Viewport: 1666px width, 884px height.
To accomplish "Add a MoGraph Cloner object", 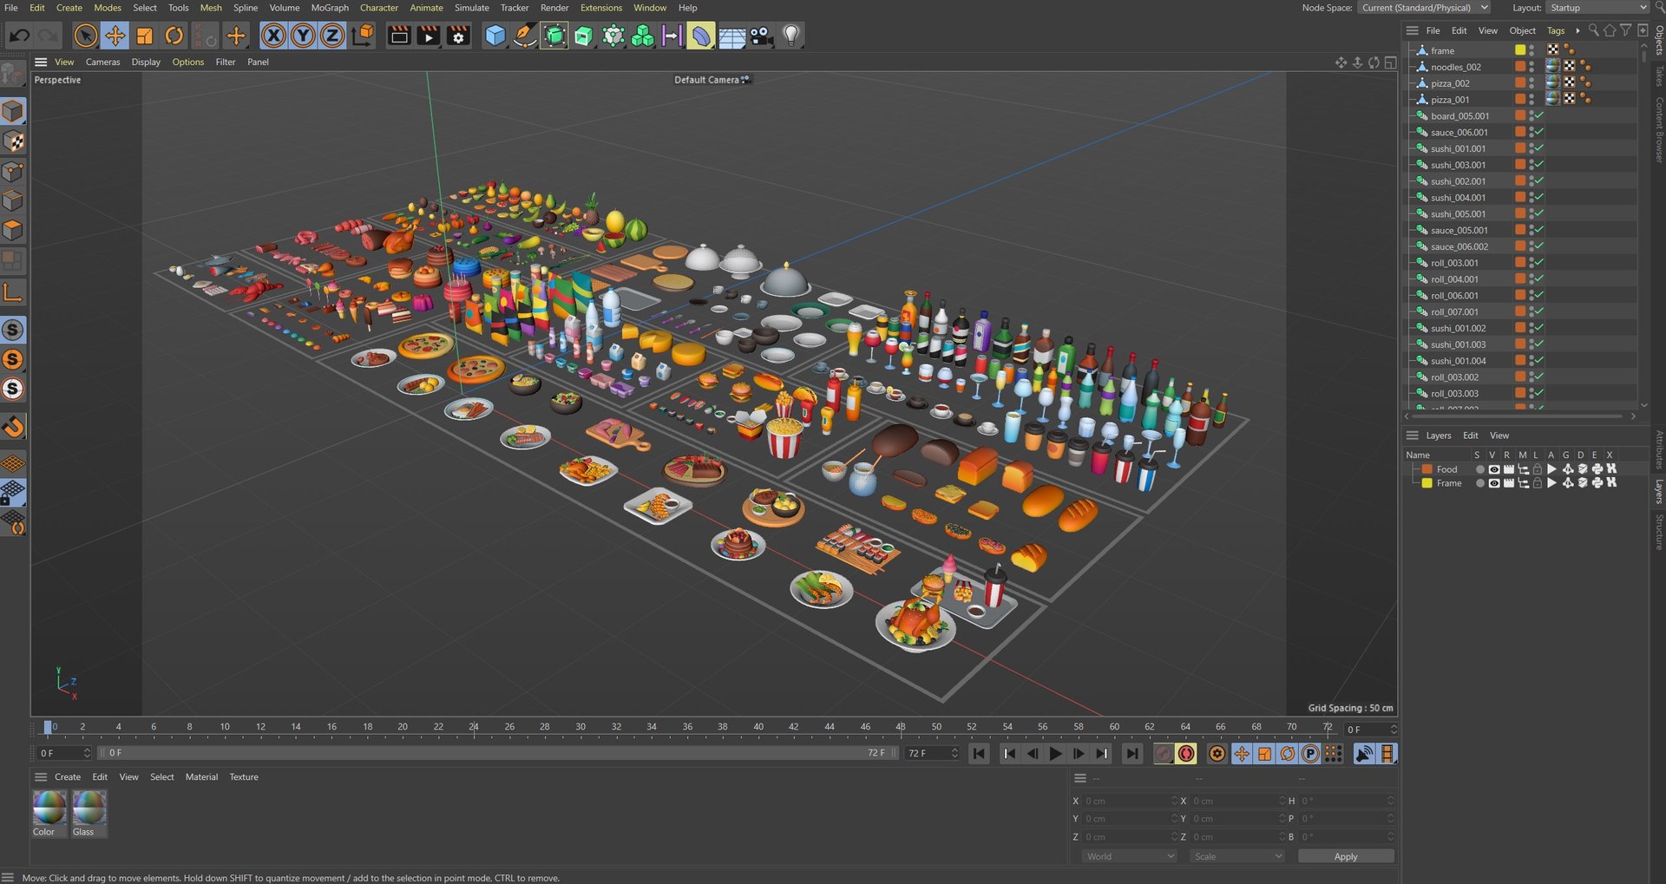I will pyautogui.click(x=643, y=36).
